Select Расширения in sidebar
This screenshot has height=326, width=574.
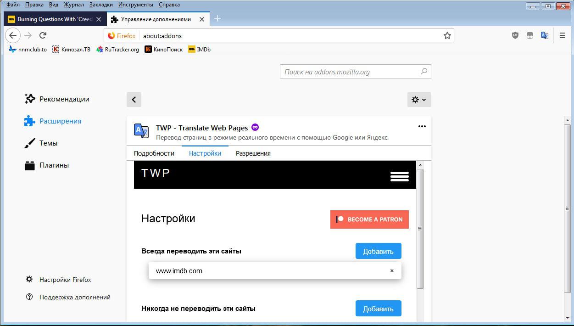(53, 121)
